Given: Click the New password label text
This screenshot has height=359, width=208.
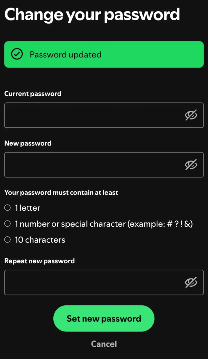Looking at the screenshot, I should click(28, 143).
